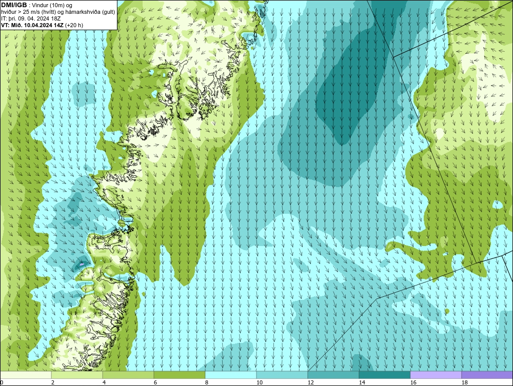Viewport: 513px width, 386px height.
Task: Click the legend scale label '4'
Action: click(104, 382)
